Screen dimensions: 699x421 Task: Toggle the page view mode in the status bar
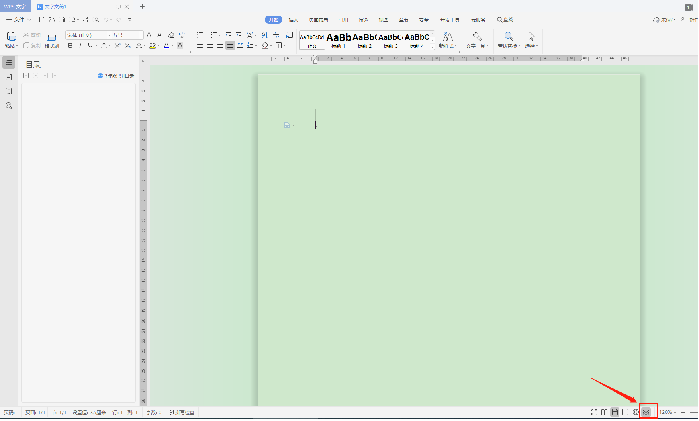click(x=615, y=412)
